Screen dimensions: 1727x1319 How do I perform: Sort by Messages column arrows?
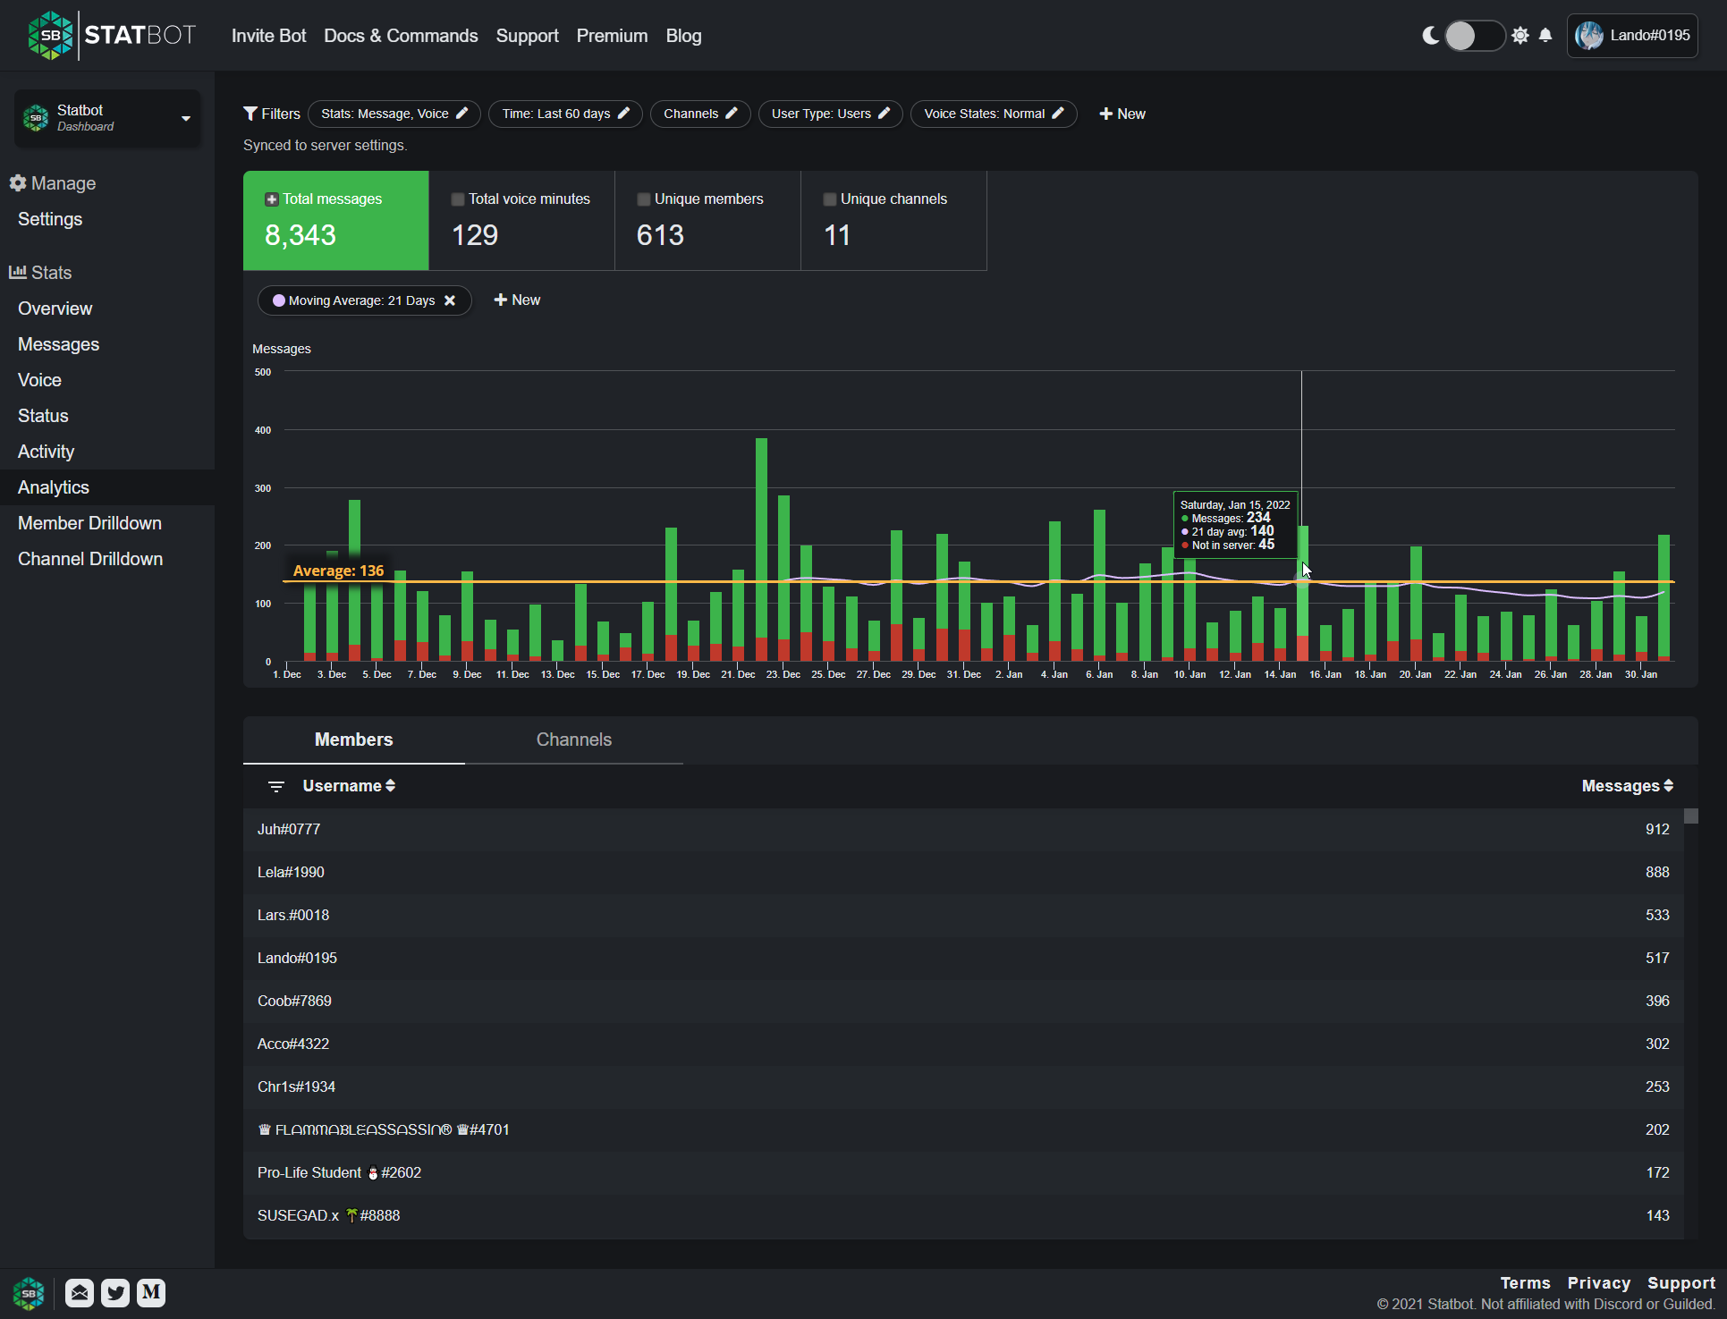[1668, 786]
